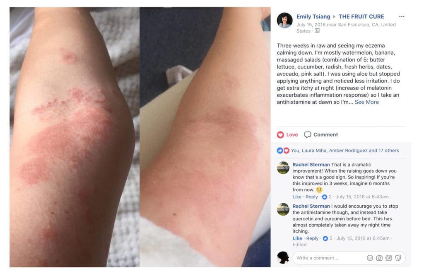Expand the post with See More
This screenshot has height=273, width=424.
[x=366, y=102]
